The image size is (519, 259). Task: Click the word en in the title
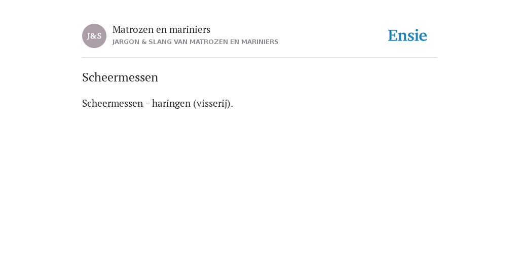click(162, 30)
